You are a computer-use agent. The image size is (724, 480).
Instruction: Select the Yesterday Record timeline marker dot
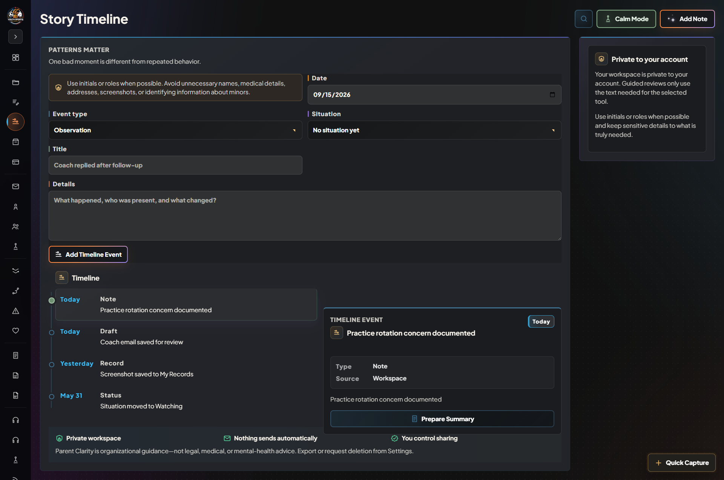tap(52, 365)
